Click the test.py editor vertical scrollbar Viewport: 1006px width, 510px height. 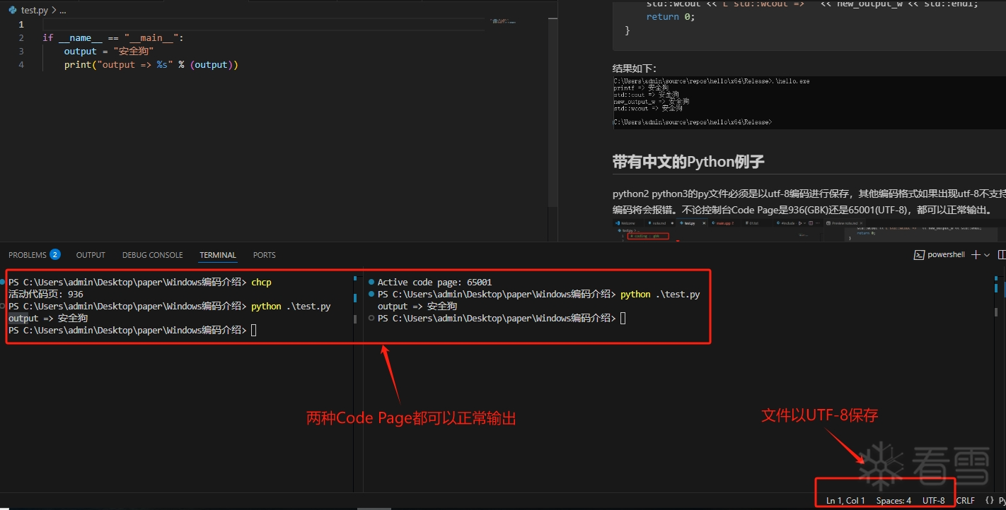pyautogui.click(x=553, y=113)
